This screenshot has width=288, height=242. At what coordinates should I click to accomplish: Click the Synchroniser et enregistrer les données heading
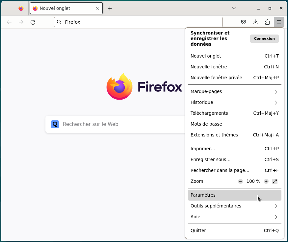pos(210,38)
